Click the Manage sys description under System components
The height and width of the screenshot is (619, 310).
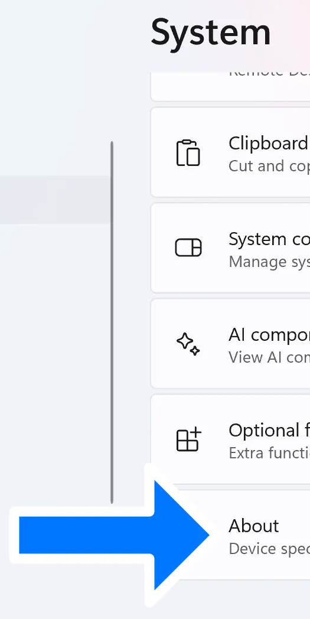pyautogui.click(x=269, y=262)
